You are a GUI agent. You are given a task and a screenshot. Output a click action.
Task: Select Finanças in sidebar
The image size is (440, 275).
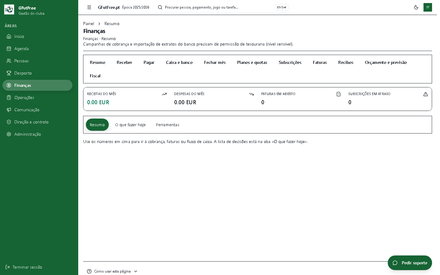(37, 85)
